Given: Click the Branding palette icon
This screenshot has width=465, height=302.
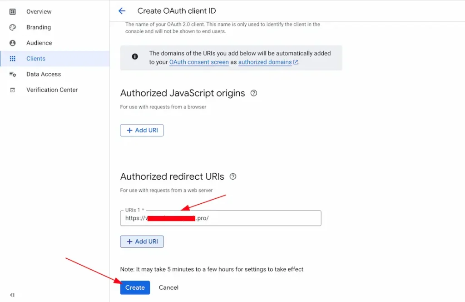Looking at the screenshot, I should 13,27.
